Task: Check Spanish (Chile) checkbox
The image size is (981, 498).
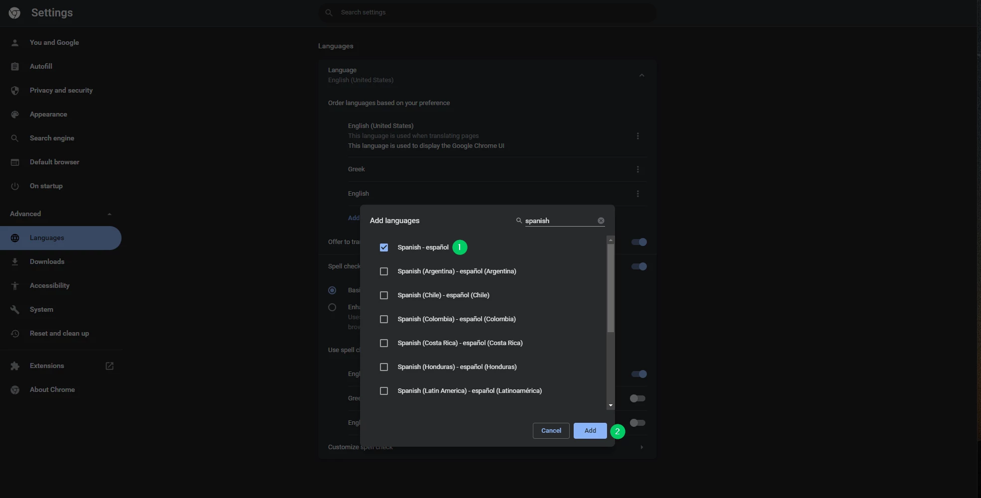Action: (384, 295)
